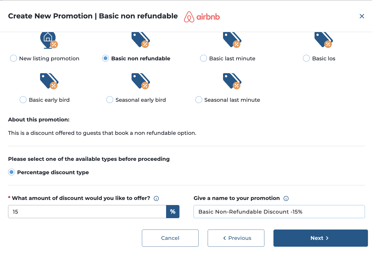
Task: Click the tag icon above Basic non refundable
Action: coord(141,40)
